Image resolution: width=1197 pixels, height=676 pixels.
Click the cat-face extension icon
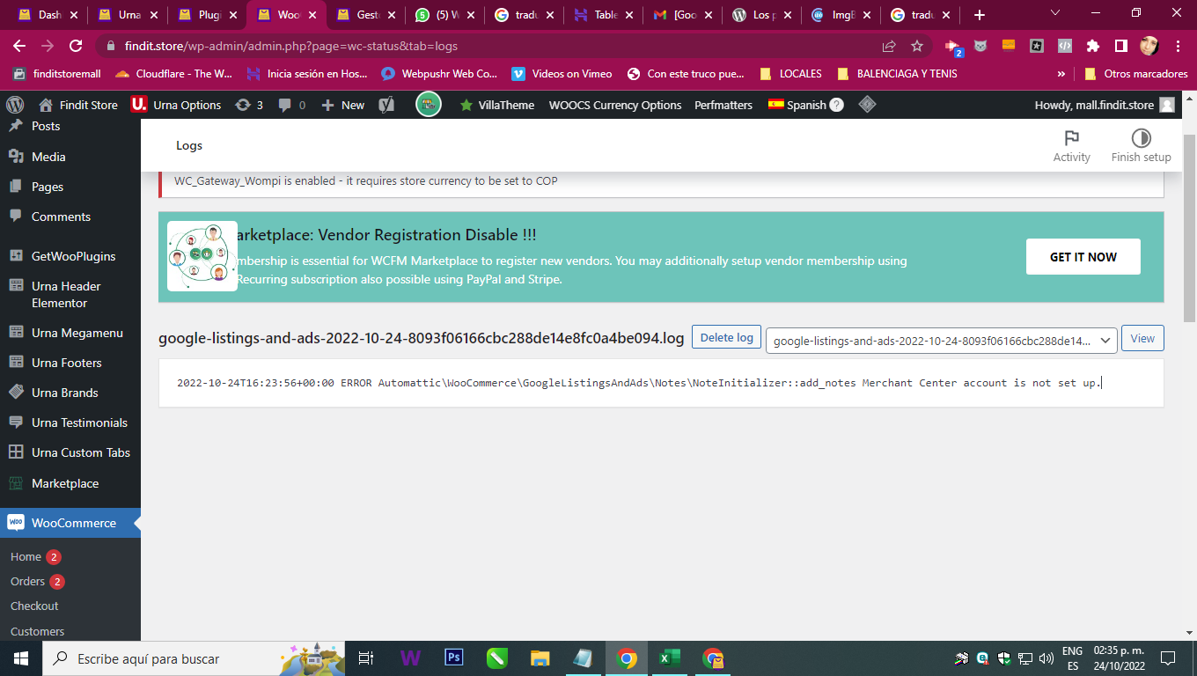(980, 46)
